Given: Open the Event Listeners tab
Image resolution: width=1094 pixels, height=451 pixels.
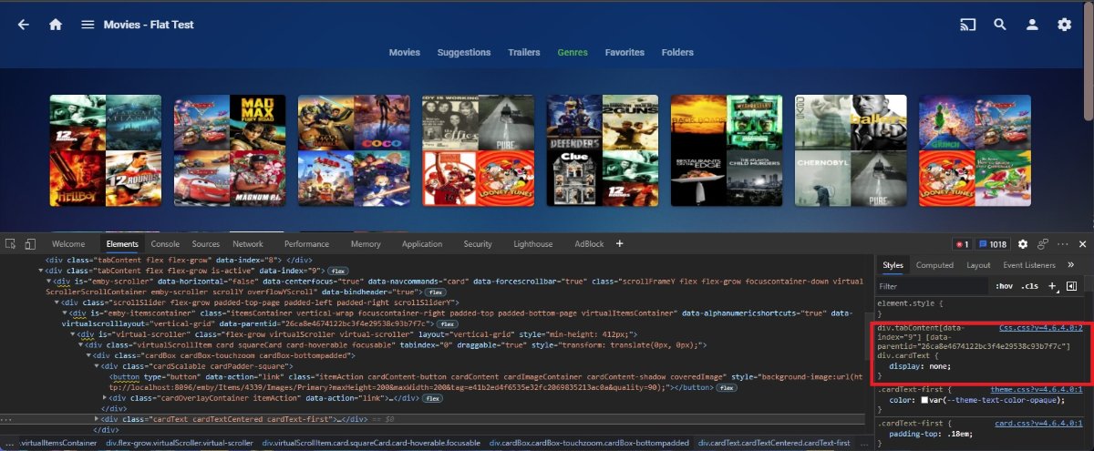Looking at the screenshot, I should [x=1029, y=265].
